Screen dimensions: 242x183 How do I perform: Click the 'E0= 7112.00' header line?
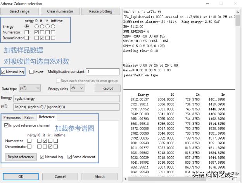(133, 26)
